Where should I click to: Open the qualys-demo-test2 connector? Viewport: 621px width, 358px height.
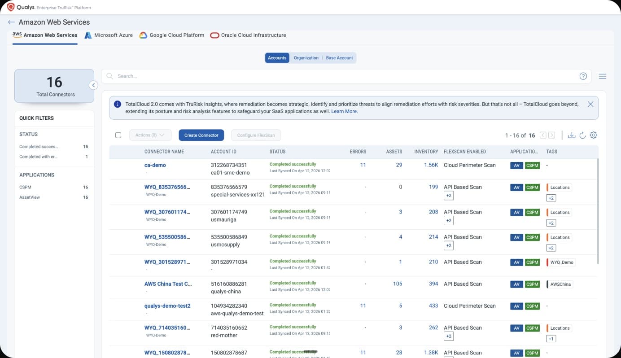[167, 306]
